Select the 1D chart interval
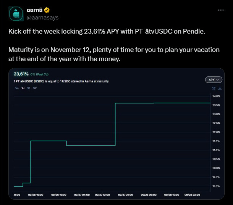This screenshot has height=205, width=233. click(29, 88)
